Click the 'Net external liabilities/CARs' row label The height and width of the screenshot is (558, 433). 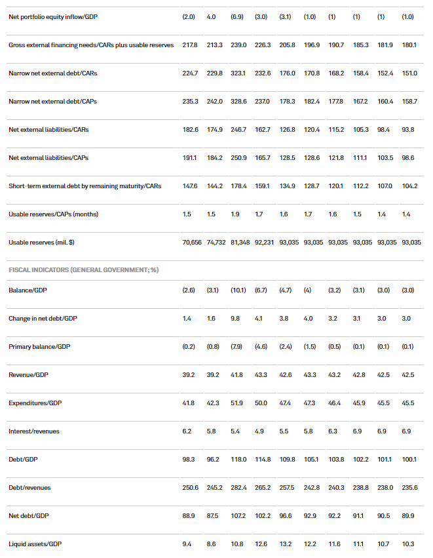point(48,129)
